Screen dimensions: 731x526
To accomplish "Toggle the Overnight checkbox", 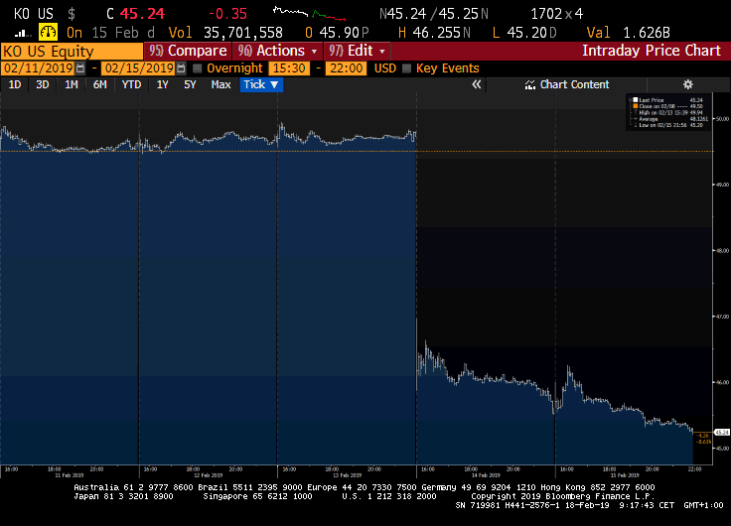I will coord(198,68).
